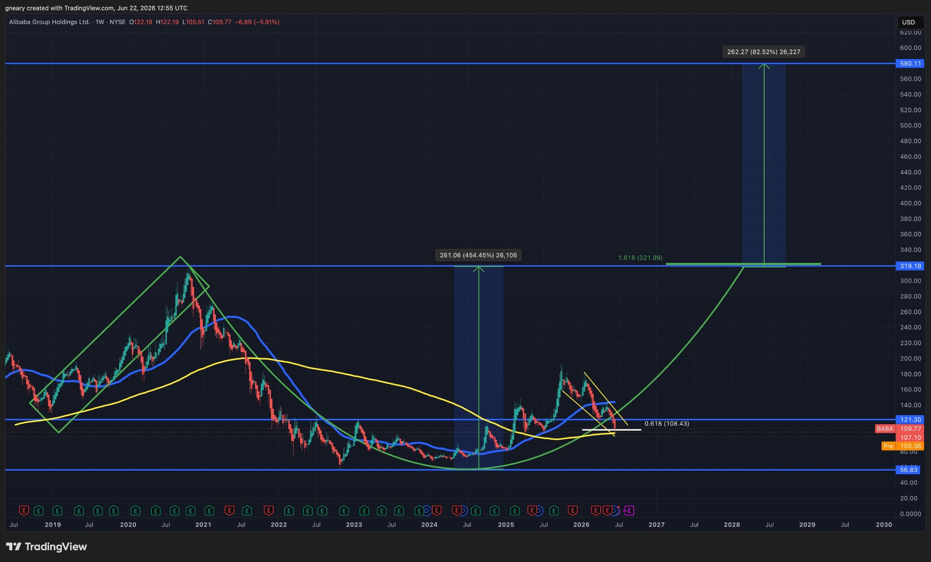
Task: Select the 1.618 (321.99) Fibonacci label
Action: [640, 258]
